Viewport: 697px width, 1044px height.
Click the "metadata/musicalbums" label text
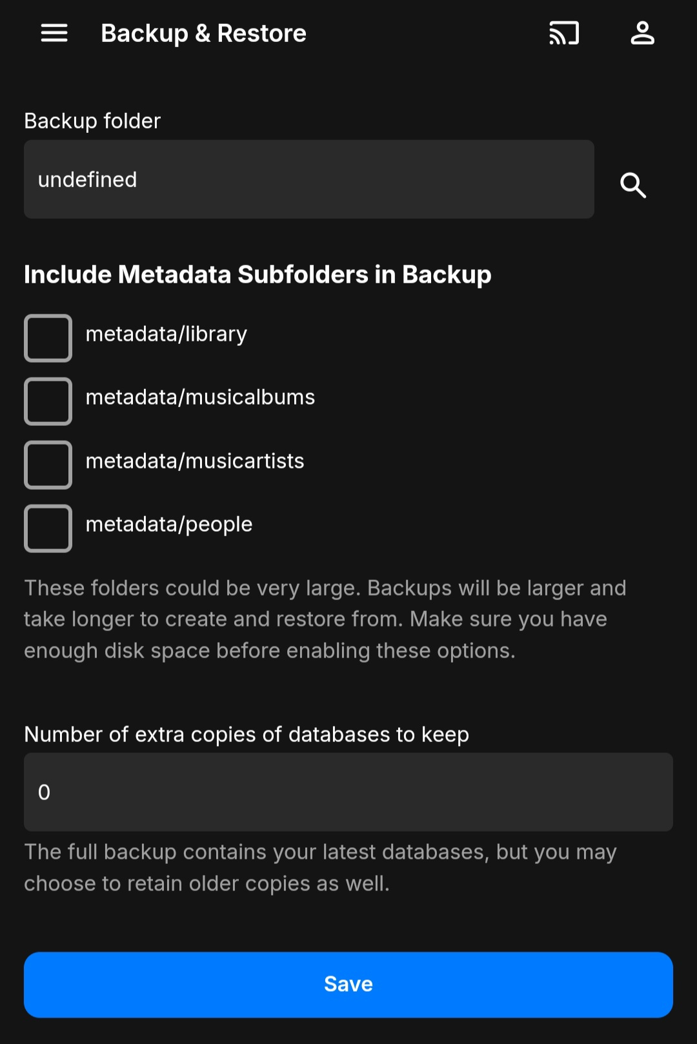(200, 397)
